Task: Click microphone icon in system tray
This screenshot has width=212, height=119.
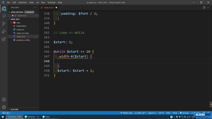Action: (177, 117)
